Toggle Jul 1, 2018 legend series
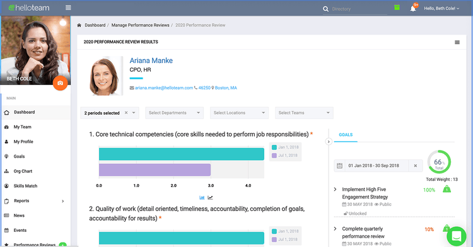The image size is (473, 247). click(x=284, y=156)
